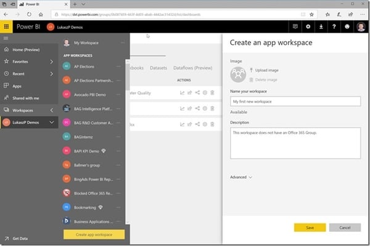Click the share icon in Water Quality row
Image resolution: width=370 pixels, height=246 pixels.
point(197,92)
